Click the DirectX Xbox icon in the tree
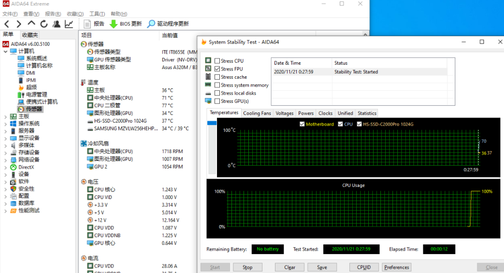The width and height of the screenshot is (504, 273). (13, 167)
